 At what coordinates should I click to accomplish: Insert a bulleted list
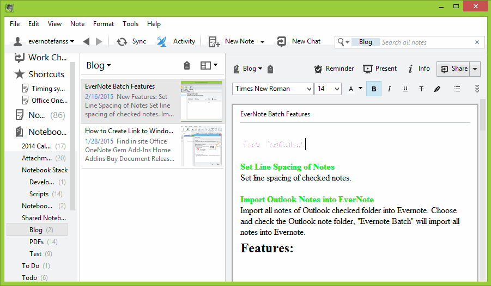coord(457,89)
